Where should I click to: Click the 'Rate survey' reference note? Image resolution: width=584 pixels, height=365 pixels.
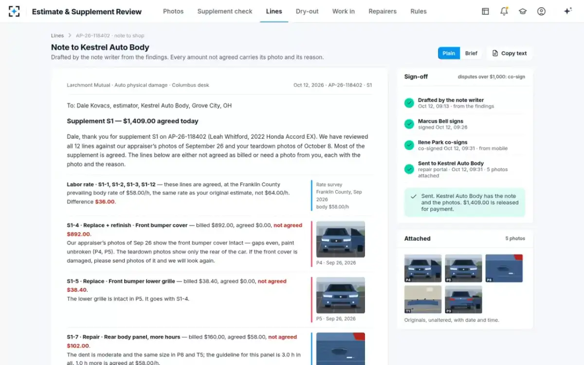(339, 196)
